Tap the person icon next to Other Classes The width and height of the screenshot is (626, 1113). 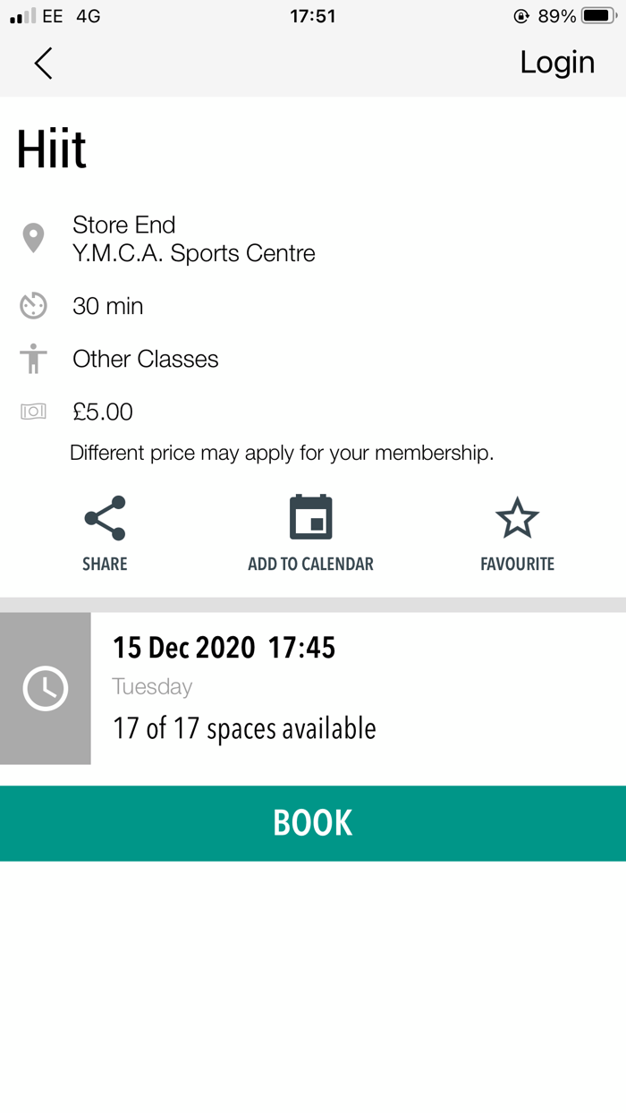coord(32,358)
